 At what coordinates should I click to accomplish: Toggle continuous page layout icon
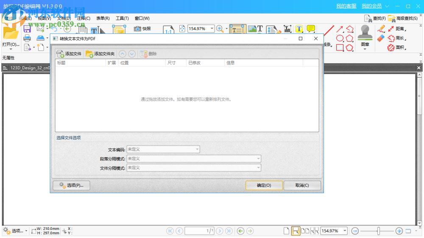click(x=296, y=231)
